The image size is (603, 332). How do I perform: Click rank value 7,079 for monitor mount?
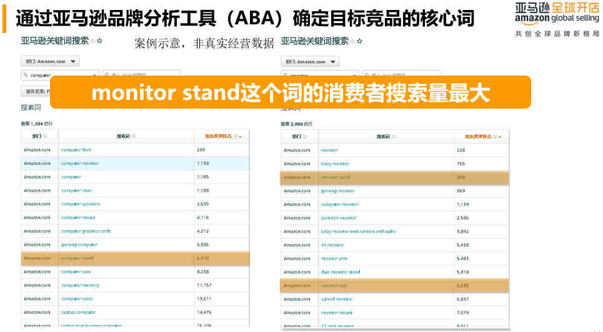[462, 313]
